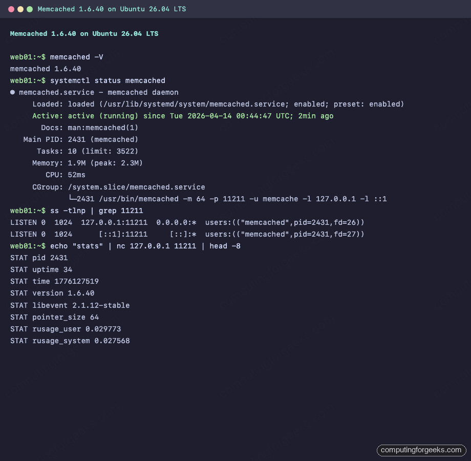471x461 pixels.
Task: Click the green memcached.service status dot
Action: click(x=12, y=92)
